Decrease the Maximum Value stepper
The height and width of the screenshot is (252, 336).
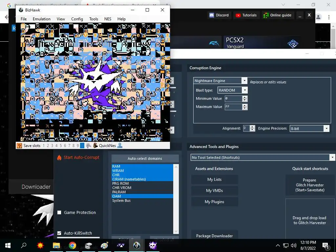click(x=245, y=108)
